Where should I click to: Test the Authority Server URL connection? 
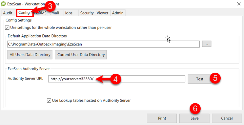(x=200, y=79)
